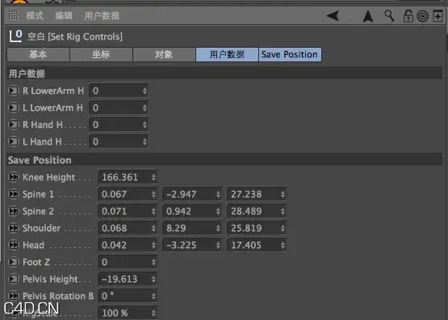Viewport: 448px width, 320px height.
Task: Click the Head field showing 0.042
Action: 128,245
